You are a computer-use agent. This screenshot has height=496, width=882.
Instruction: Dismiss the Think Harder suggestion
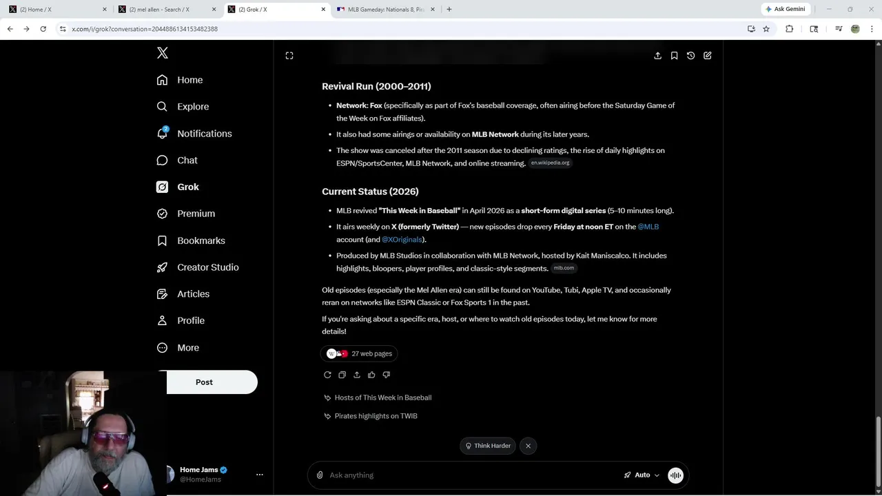(x=528, y=446)
